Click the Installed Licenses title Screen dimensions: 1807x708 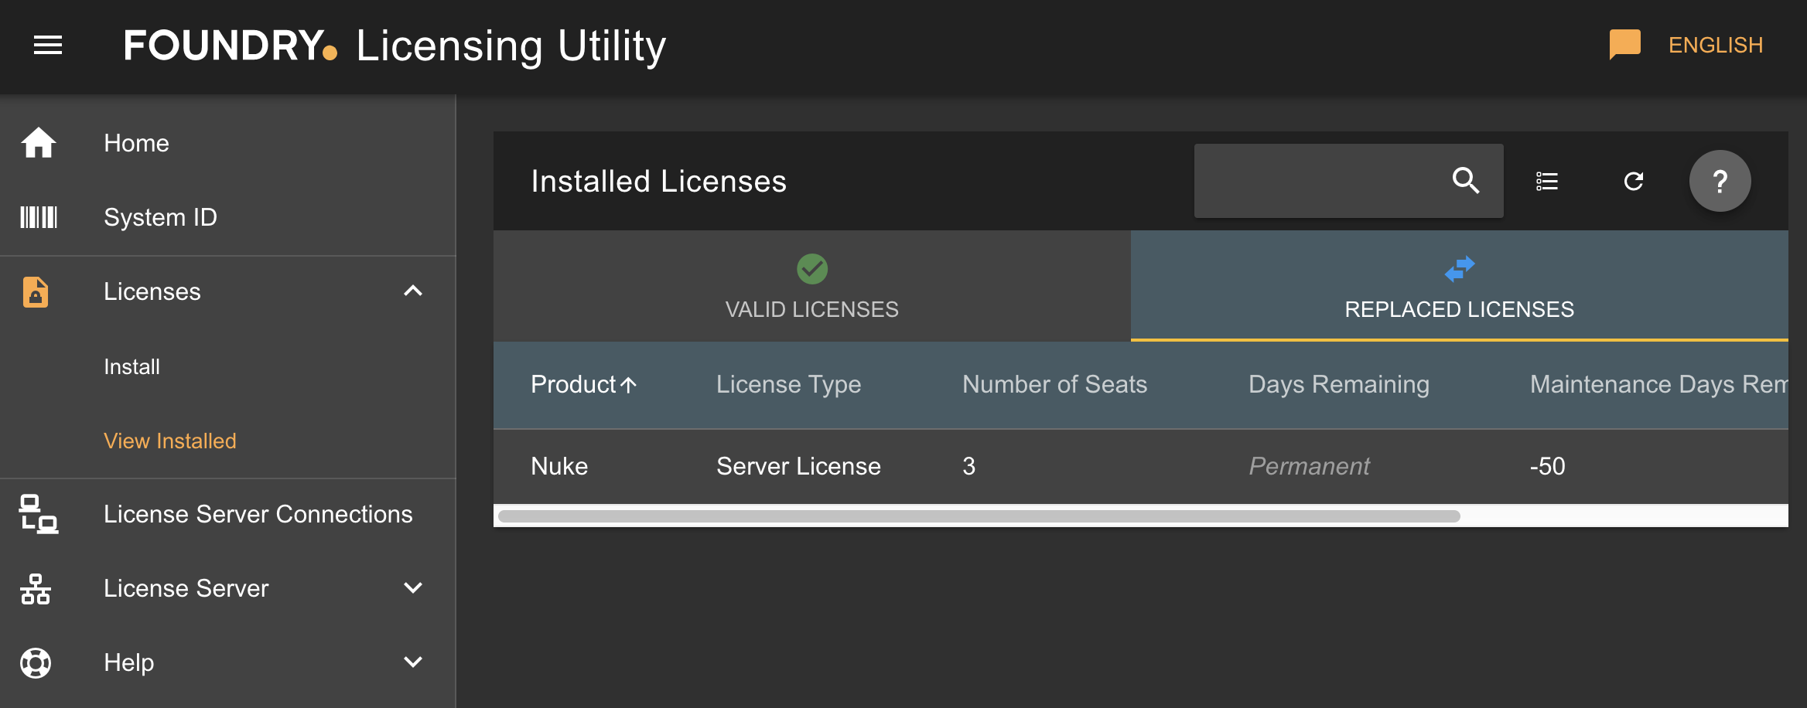click(x=658, y=181)
